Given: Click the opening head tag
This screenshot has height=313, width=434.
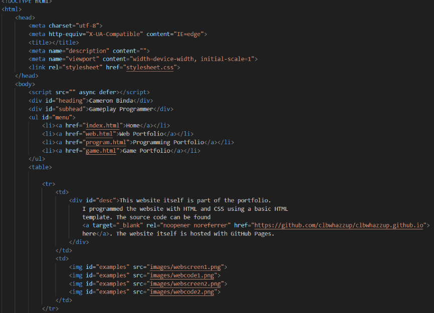Looking at the screenshot, I should (x=25, y=18).
